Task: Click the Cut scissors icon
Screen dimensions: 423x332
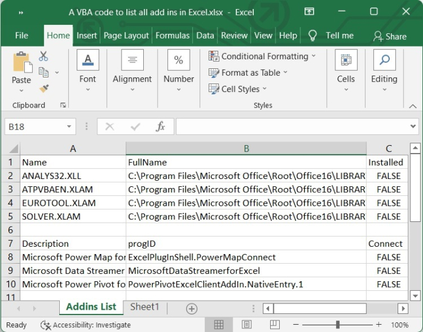Action: coord(44,56)
